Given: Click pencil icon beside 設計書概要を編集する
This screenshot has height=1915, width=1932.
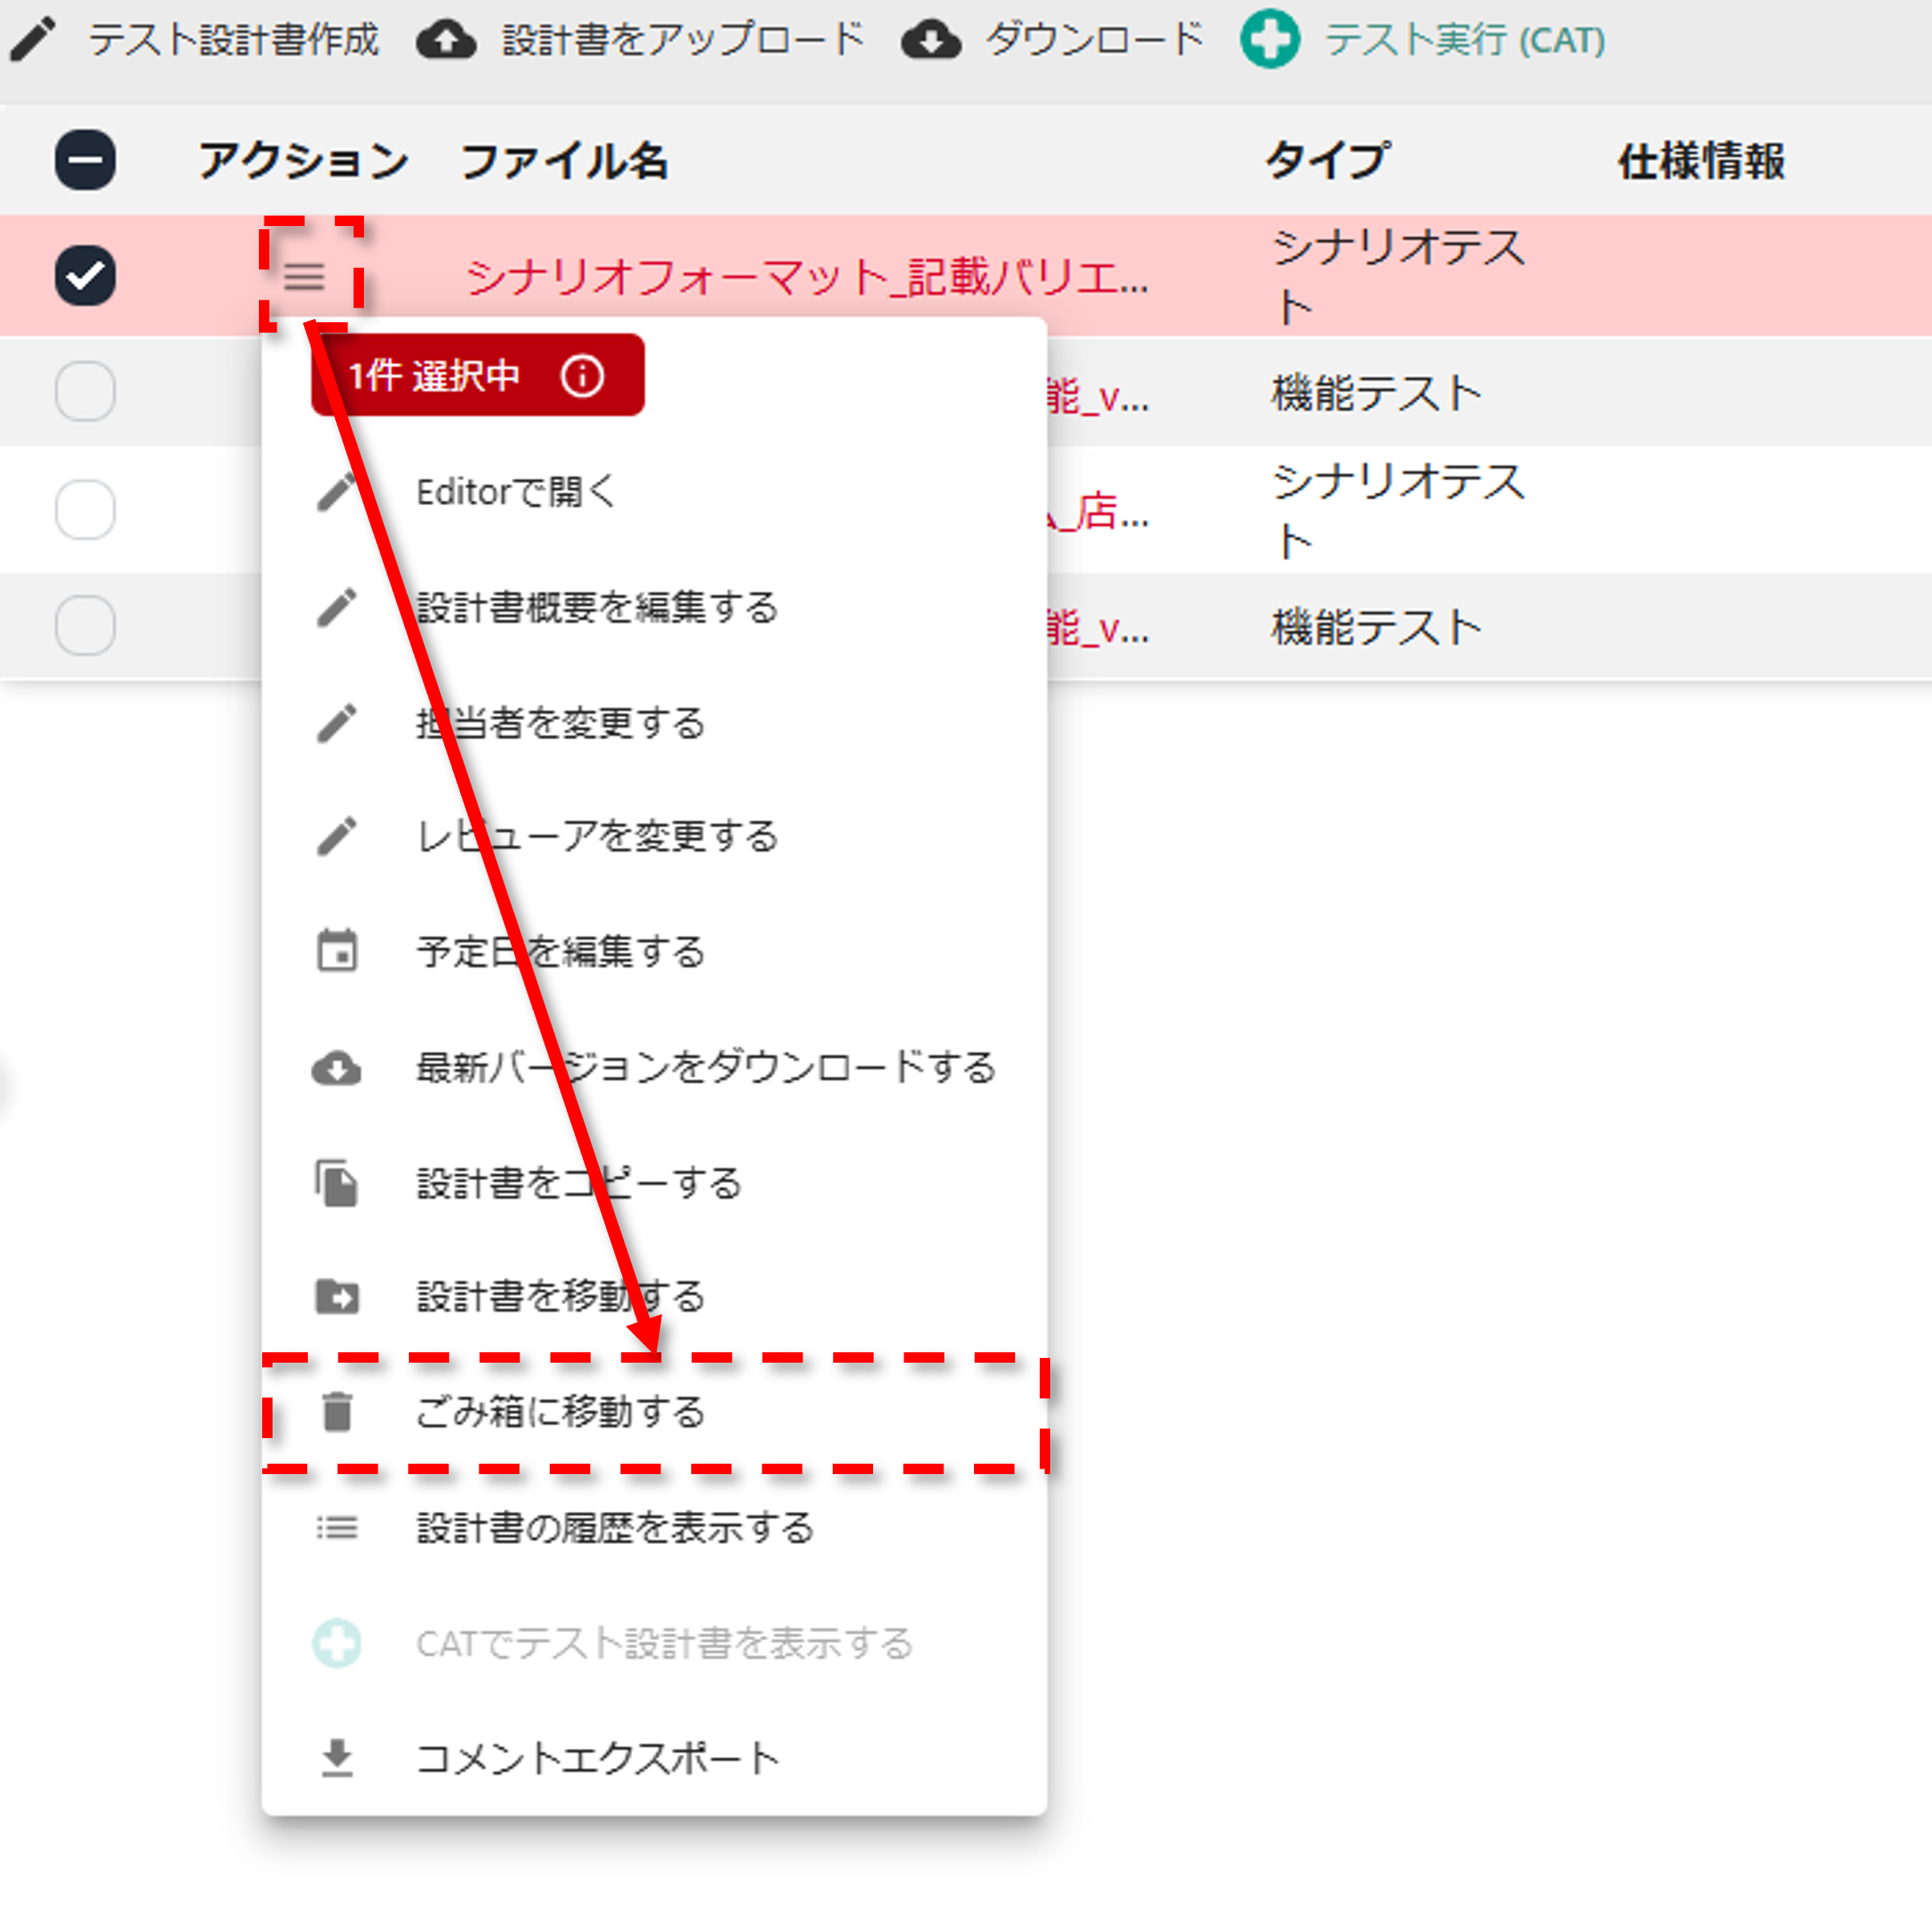Looking at the screenshot, I should [x=337, y=607].
